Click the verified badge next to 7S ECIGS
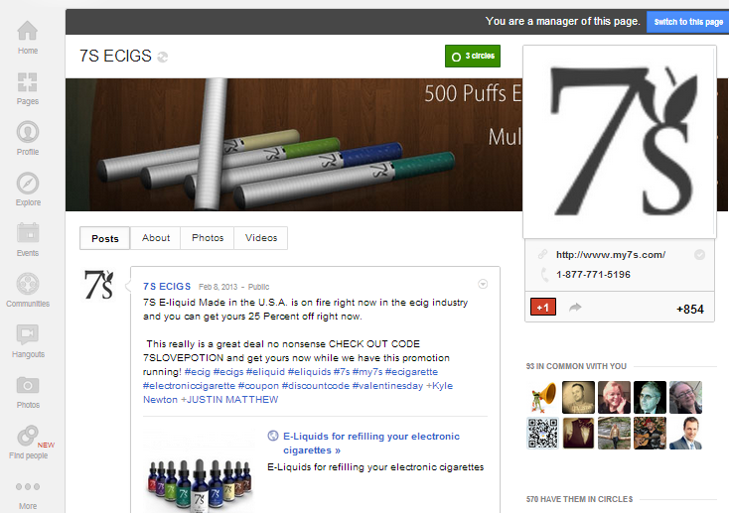Viewport: 729px width, 513px height. tap(162, 58)
